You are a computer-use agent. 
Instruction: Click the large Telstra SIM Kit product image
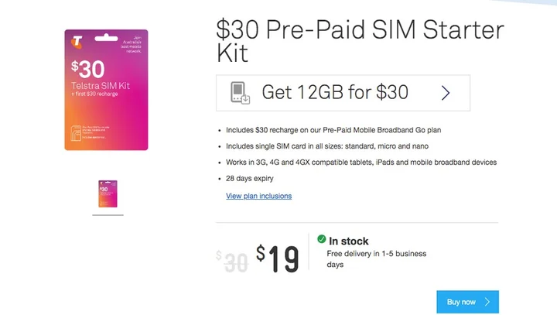106,89
